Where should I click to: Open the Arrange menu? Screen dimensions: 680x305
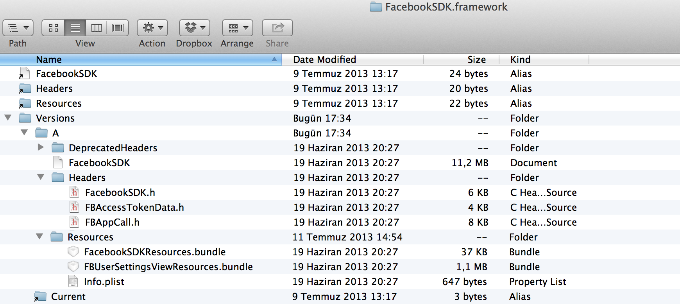point(238,28)
